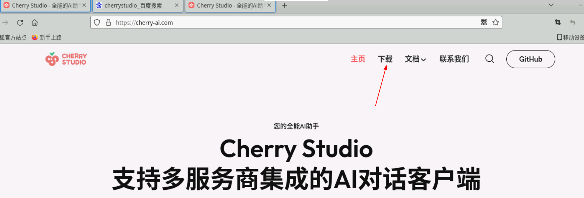Open 联系我们 page
584x198 pixels.
pyautogui.click(x=454, y=59)
